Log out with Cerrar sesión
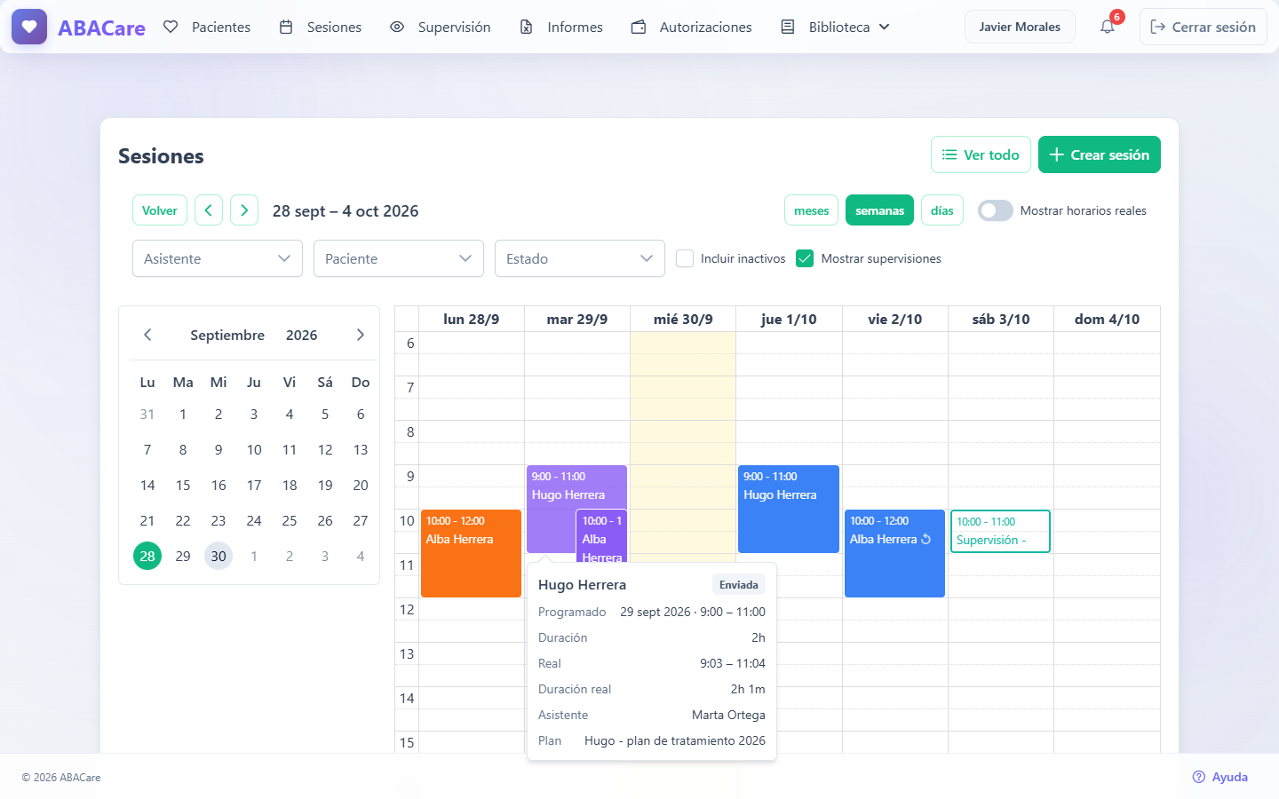This screenshot has height=799, width=1279. coord(1204,27)
